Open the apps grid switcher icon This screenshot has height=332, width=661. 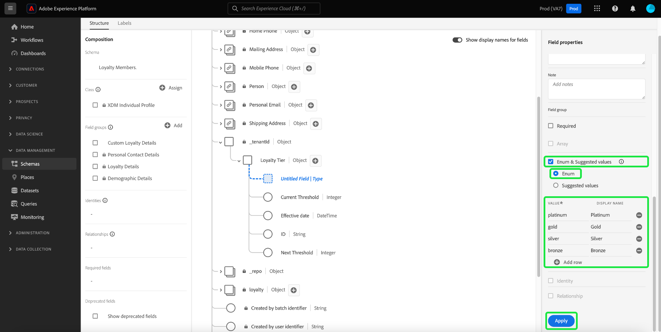point(597,9)
